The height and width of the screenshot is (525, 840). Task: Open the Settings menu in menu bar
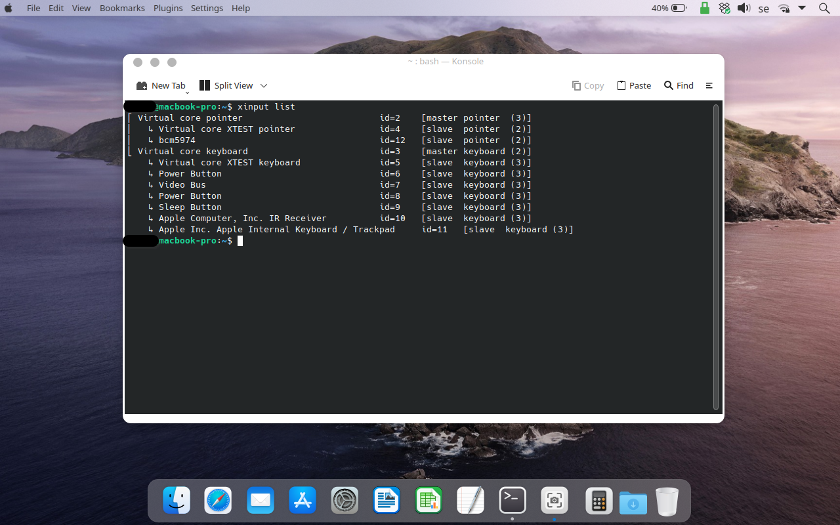point(207,8)
